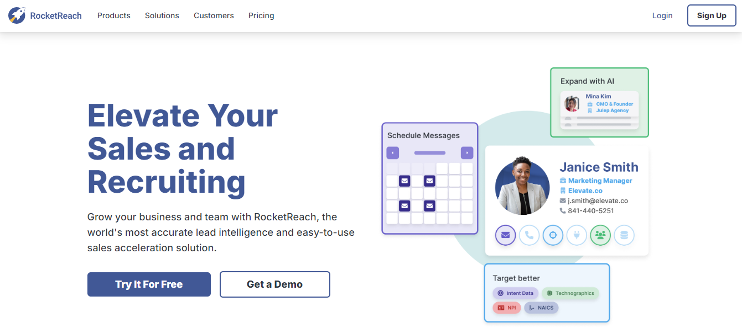Click the Janice Smith name heading
Screen dimensions: 742x333
coord(599,167)
